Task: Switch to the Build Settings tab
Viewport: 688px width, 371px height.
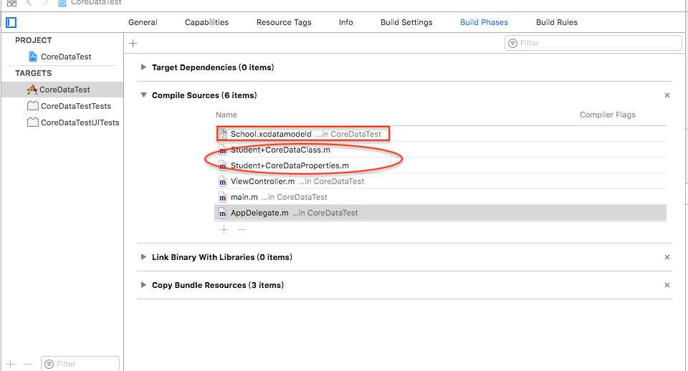Action: coord(406,22)
